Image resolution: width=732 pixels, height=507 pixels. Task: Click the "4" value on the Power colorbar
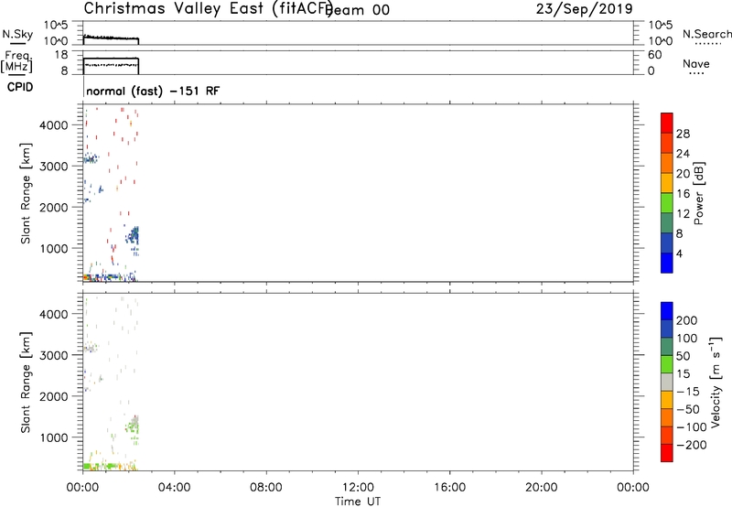(x=679, y=254)
